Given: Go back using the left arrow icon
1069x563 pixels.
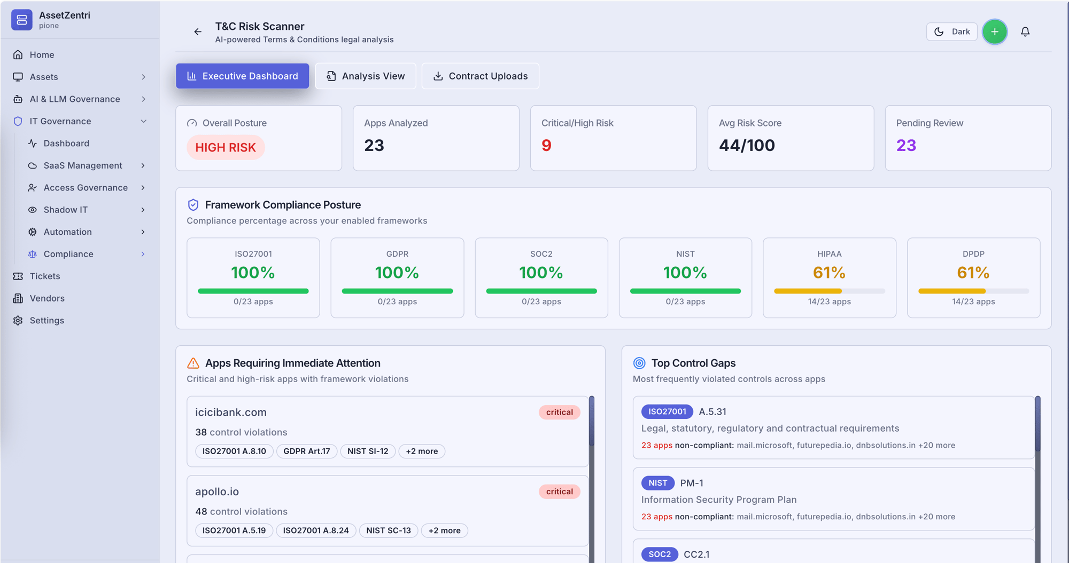Looking at the screenshot, I should click(x=198, y=32).
